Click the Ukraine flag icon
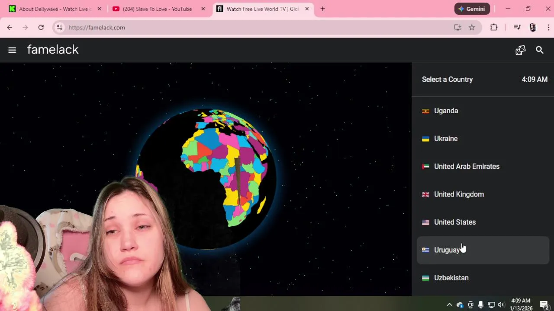The image size is (554, 311). [425, 139]
